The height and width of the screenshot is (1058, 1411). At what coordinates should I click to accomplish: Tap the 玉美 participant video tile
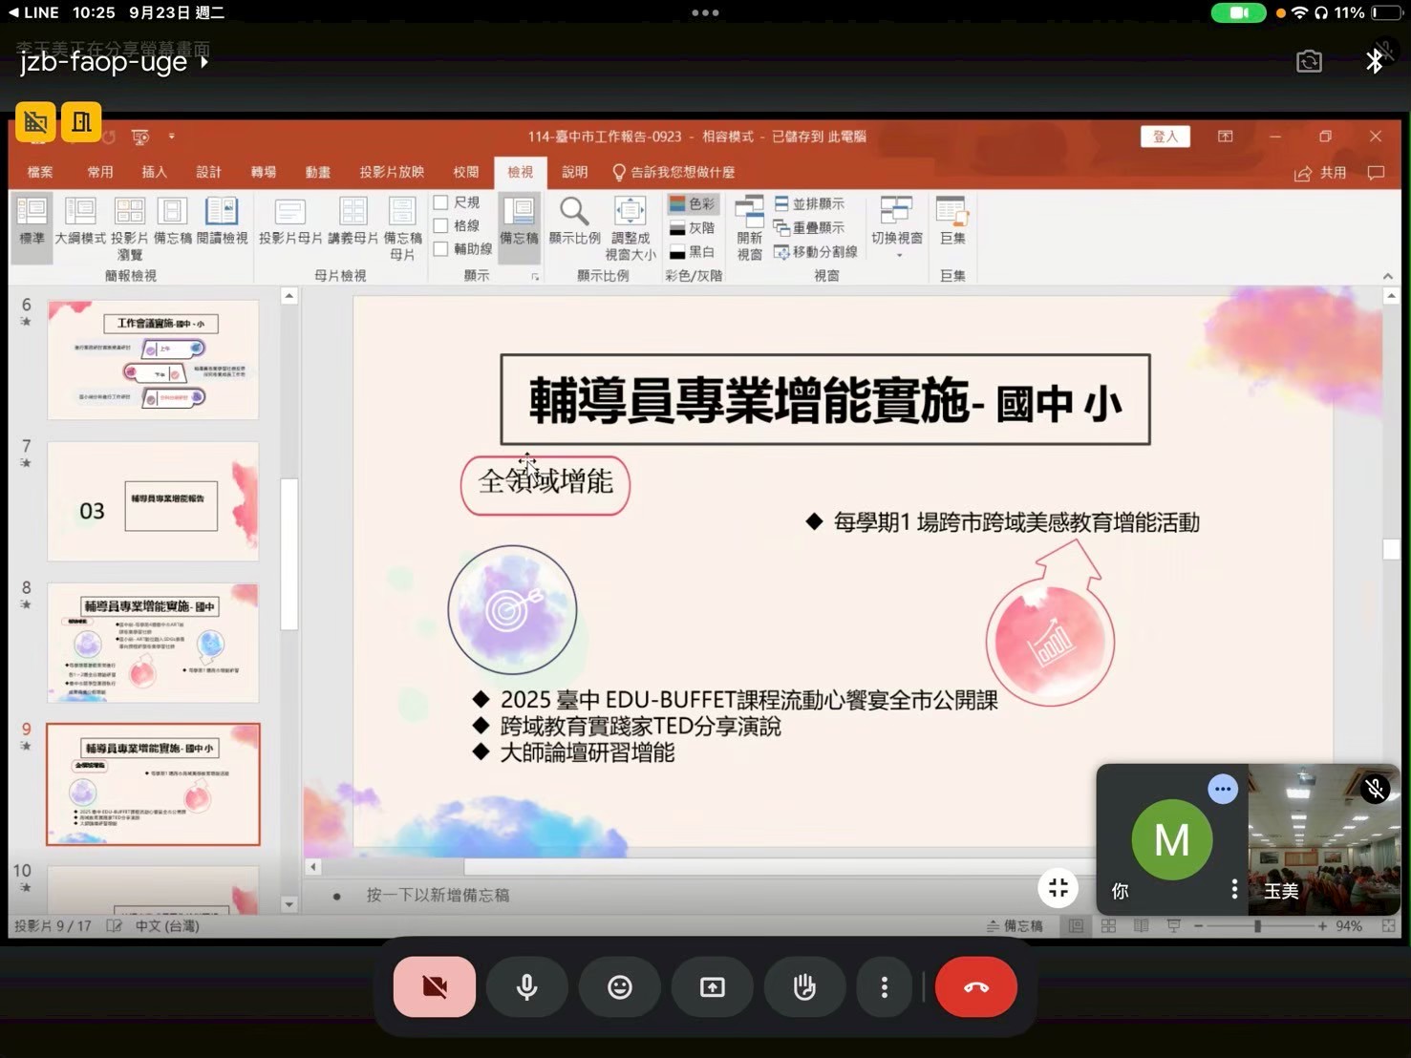(x=1324, y=839)
